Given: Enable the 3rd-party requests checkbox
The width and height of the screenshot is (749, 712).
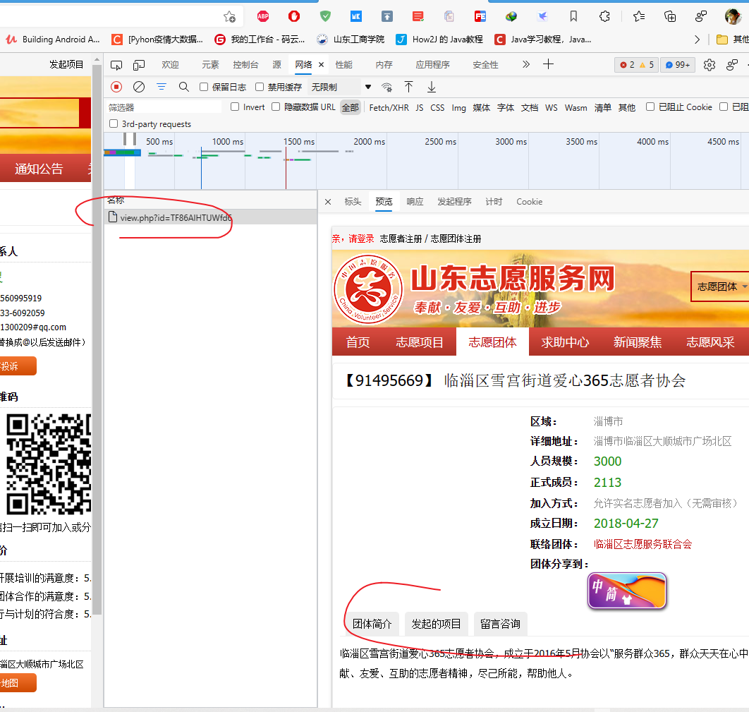Looking at the screenshot, I should coord(114,123).
